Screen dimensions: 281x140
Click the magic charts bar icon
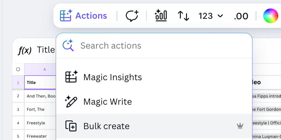click(x=161, y=16)
